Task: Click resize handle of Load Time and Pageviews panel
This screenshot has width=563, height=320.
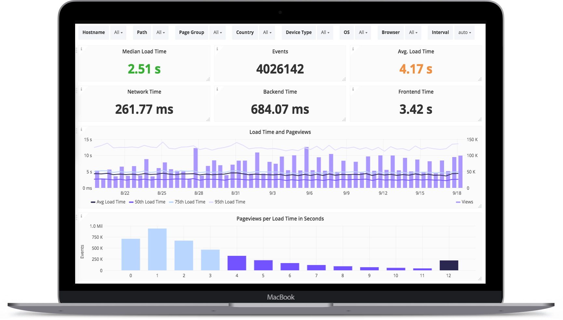Action: pos(480,206)
